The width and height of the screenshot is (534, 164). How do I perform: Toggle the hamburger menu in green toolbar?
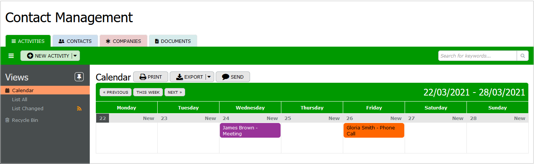11,56
